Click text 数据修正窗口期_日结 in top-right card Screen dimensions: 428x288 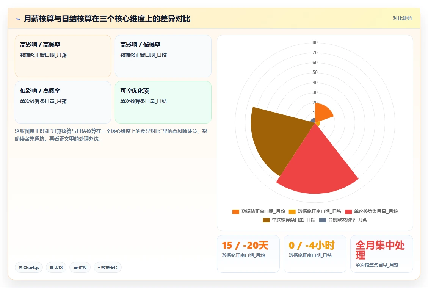point(144,55)
